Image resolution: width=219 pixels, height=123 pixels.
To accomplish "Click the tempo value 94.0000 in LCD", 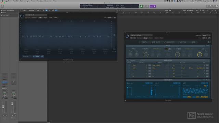I will (x=110, y=5).
